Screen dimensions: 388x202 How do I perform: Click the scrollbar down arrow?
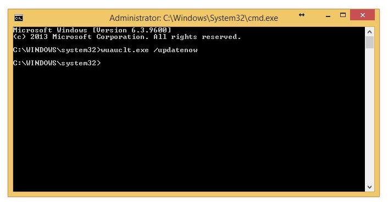pyautogui.click(x=369, y=187)
